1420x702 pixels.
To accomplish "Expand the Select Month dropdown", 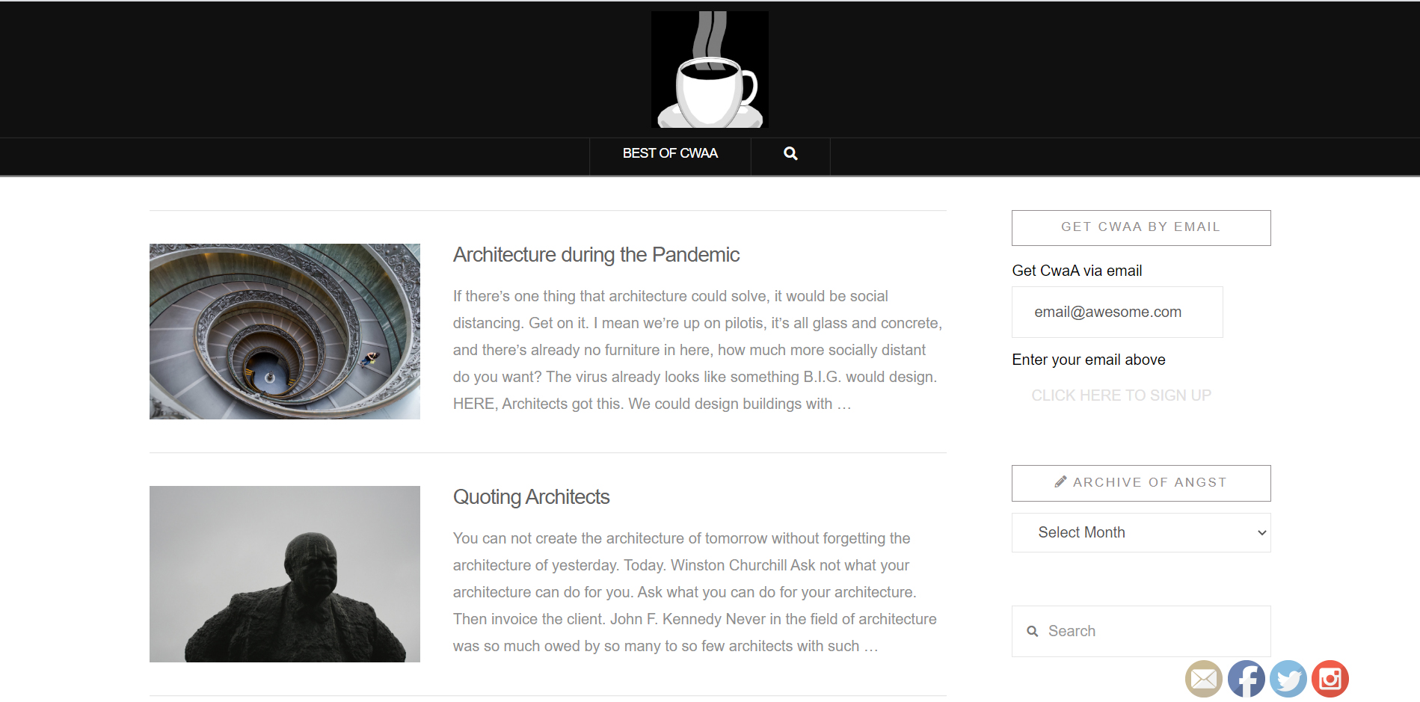I will pyautogui.click(x=1140, y=532).
